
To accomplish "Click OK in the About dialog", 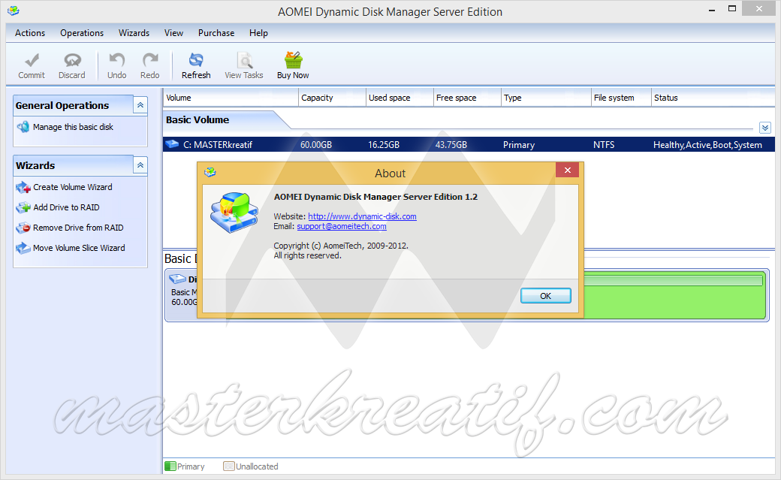I will pyautogui.click(x=545, y=295).
